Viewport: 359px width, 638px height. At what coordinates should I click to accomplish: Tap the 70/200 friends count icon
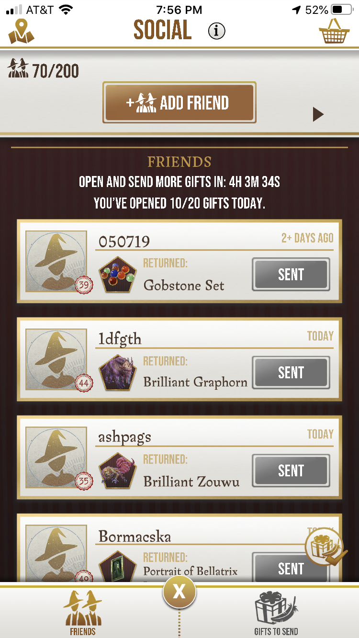17,70
